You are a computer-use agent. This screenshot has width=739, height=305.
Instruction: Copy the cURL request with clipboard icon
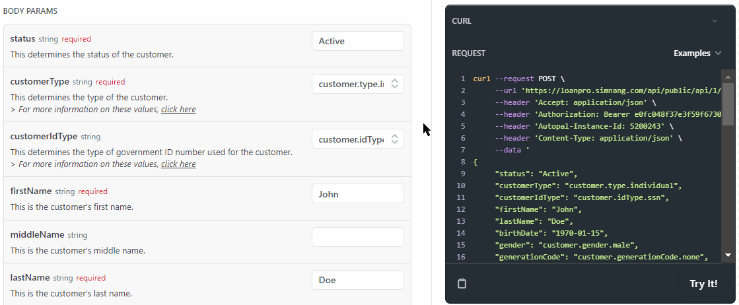462,284
